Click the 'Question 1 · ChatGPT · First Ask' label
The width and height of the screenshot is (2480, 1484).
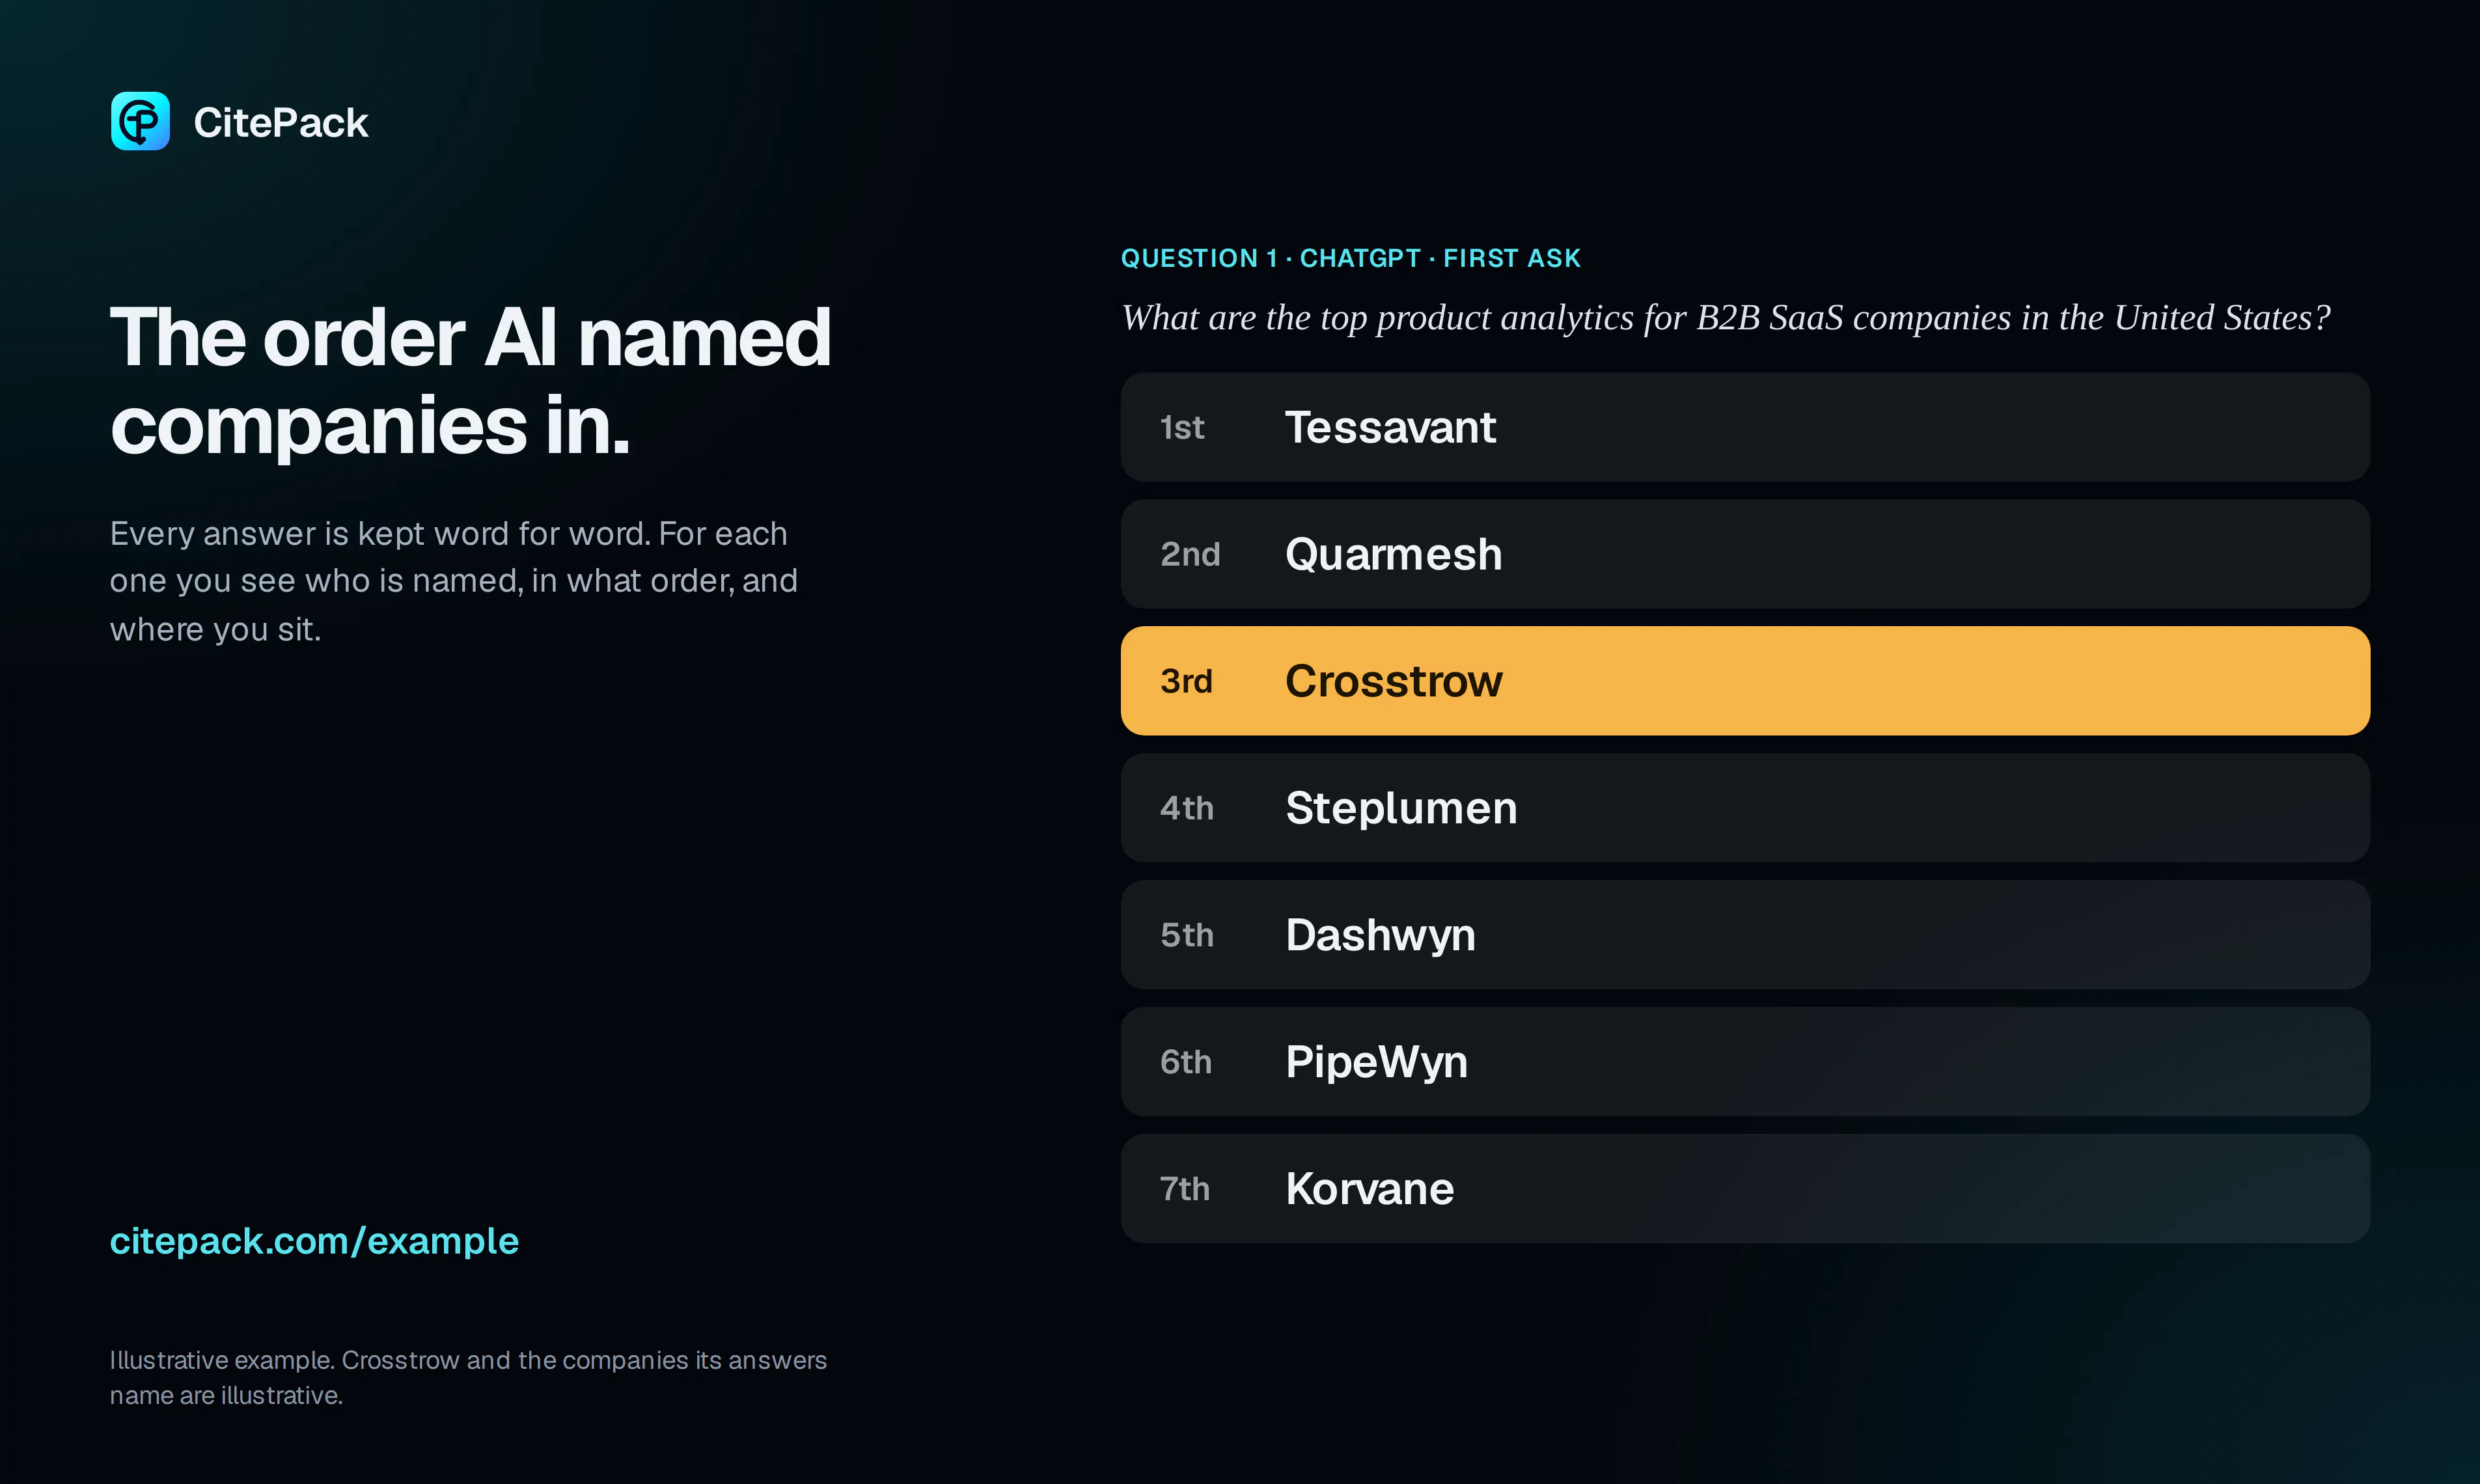(1350, 258)
